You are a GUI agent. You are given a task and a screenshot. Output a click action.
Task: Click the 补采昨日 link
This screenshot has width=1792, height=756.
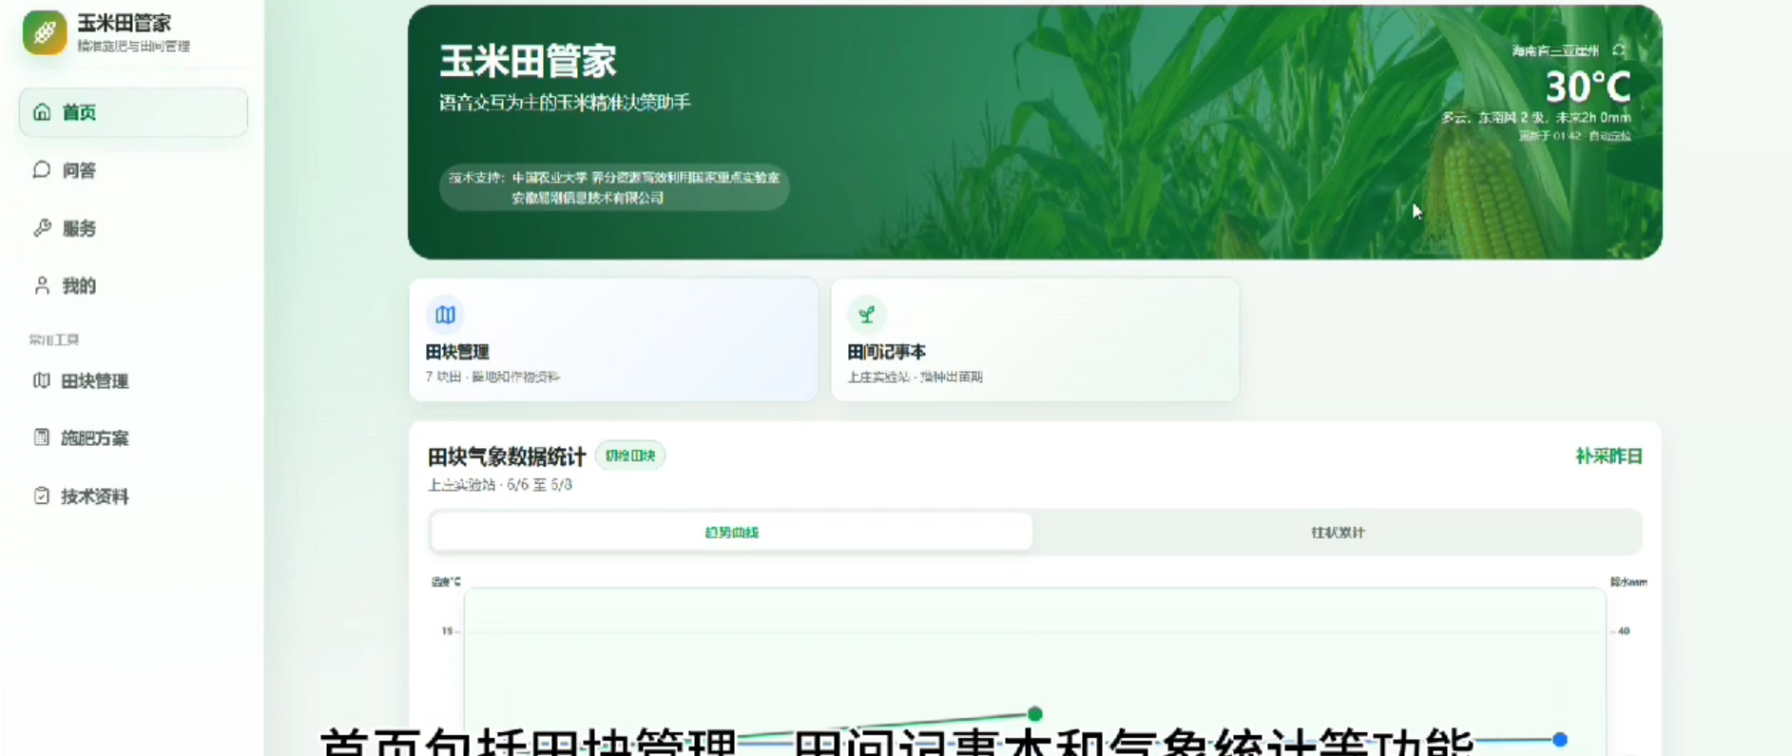point(1609,456)
